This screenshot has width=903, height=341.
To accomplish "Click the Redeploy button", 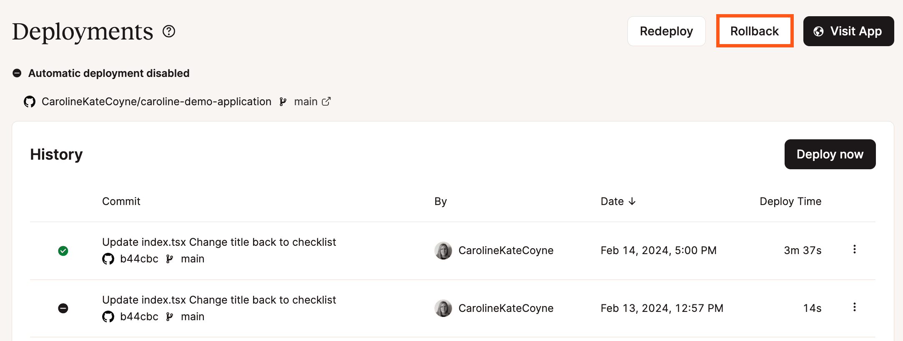I will pyautogui.click(x=666, y=31).
